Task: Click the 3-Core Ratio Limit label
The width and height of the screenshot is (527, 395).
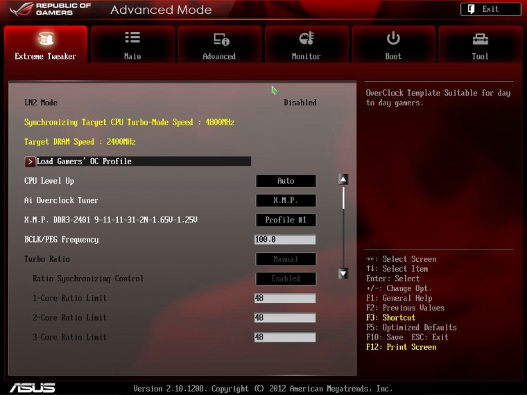Action: tap(69, 337)
